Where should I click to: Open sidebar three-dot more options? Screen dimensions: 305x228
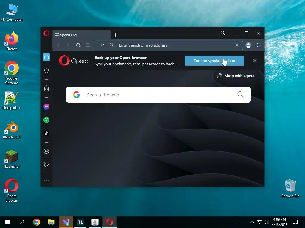pyautogui.click(x=46, y=181)
